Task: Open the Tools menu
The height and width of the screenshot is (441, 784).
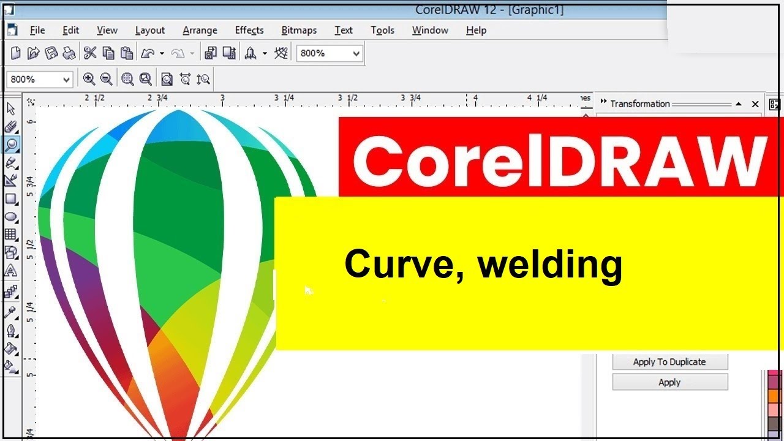Action: pyautogui.click(x=382, y=30)
